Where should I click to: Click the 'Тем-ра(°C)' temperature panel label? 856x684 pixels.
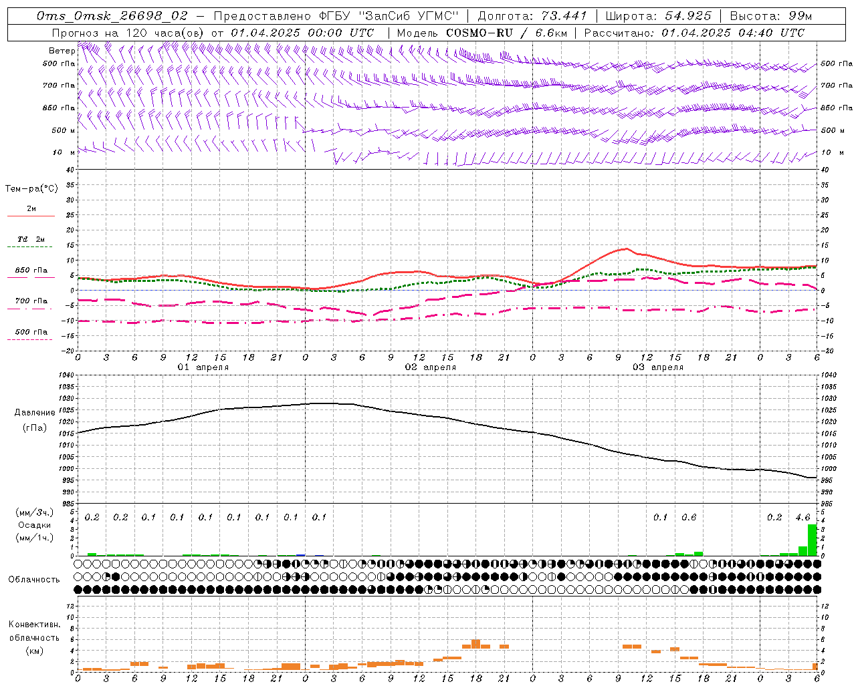point(31,189)
